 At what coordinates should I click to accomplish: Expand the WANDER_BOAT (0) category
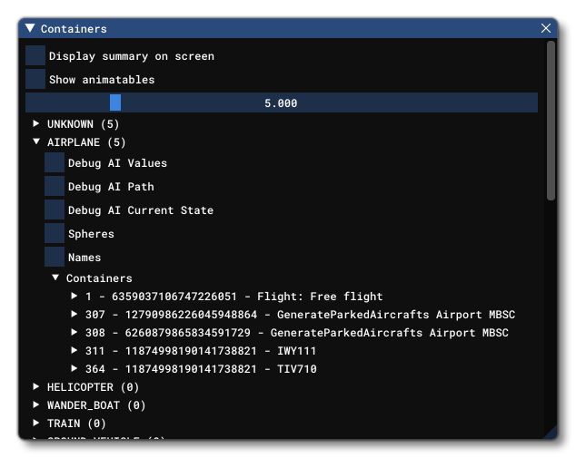tap(36, 404)
